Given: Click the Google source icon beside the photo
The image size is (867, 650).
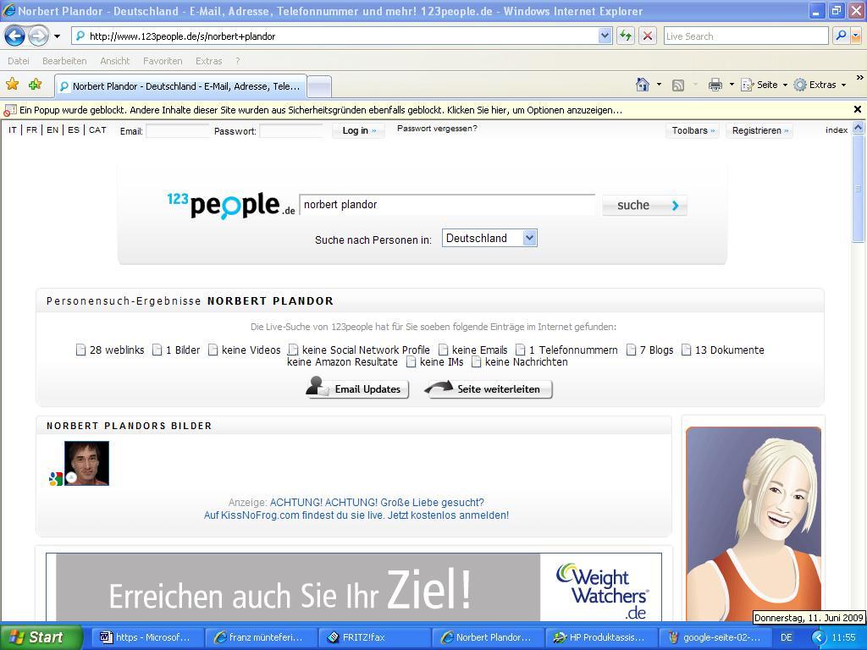Looking at the screenshot, I should [55, 479].
